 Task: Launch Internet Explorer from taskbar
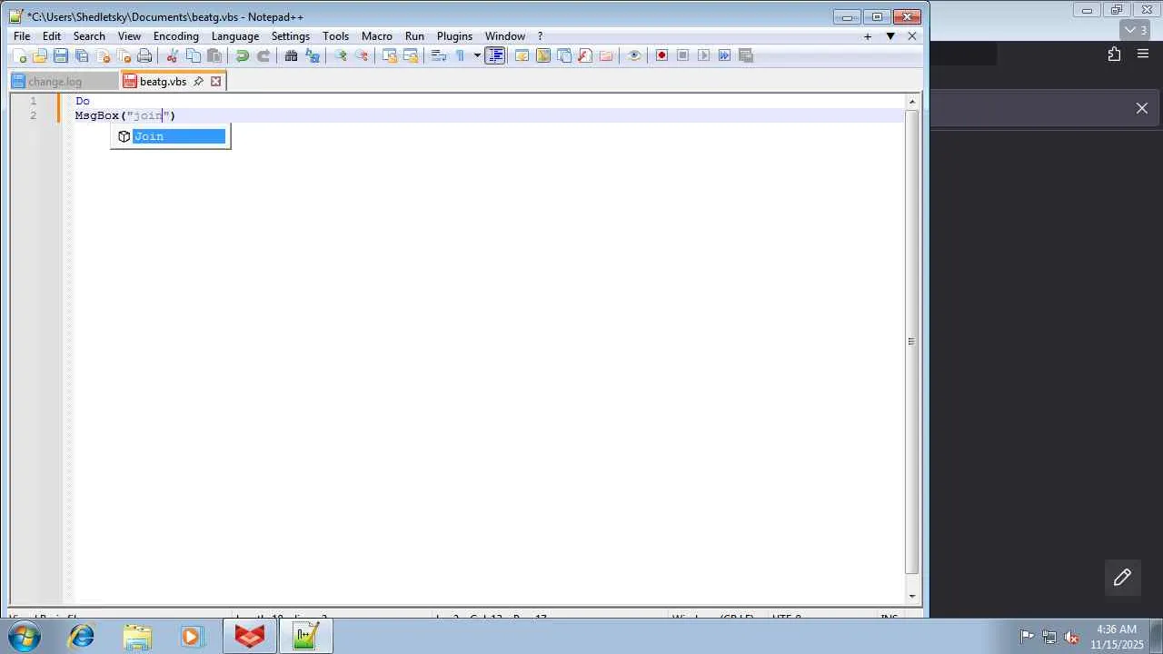click(x=82, y=637)
